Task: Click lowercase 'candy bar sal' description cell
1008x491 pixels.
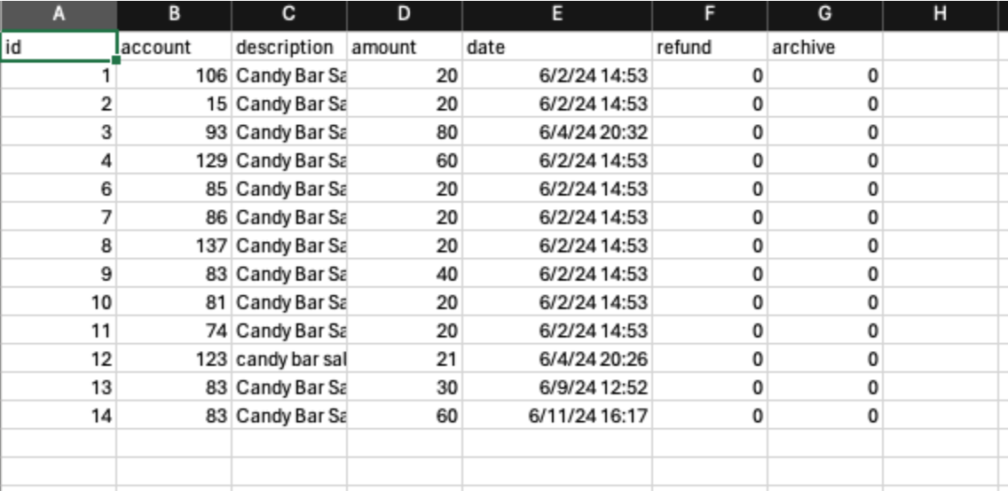Action: (x=288, y=360)
